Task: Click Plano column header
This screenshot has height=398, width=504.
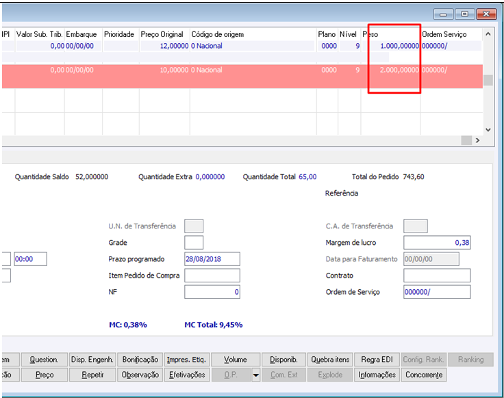Action: click(x=327, y=34)
